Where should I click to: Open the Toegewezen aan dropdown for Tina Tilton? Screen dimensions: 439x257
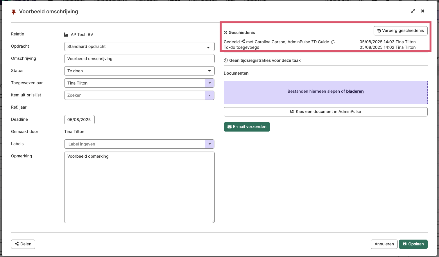210,83
